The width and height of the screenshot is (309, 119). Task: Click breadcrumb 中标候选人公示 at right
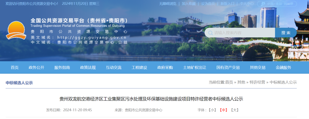pos(283,82)
